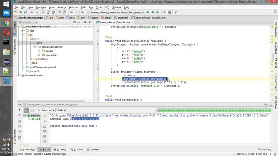Toggle hide passed tests button in Run panel
The image size is (278, 156).
(26, 110)
